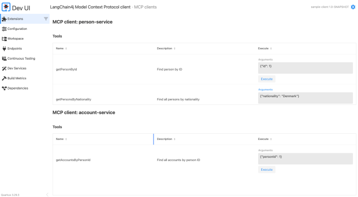Click the getPersonById name cell
358x197 pixels.
[66, 69]
